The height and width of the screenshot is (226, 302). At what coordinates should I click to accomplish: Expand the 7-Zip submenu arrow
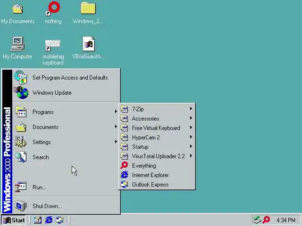tap(191, 109)
